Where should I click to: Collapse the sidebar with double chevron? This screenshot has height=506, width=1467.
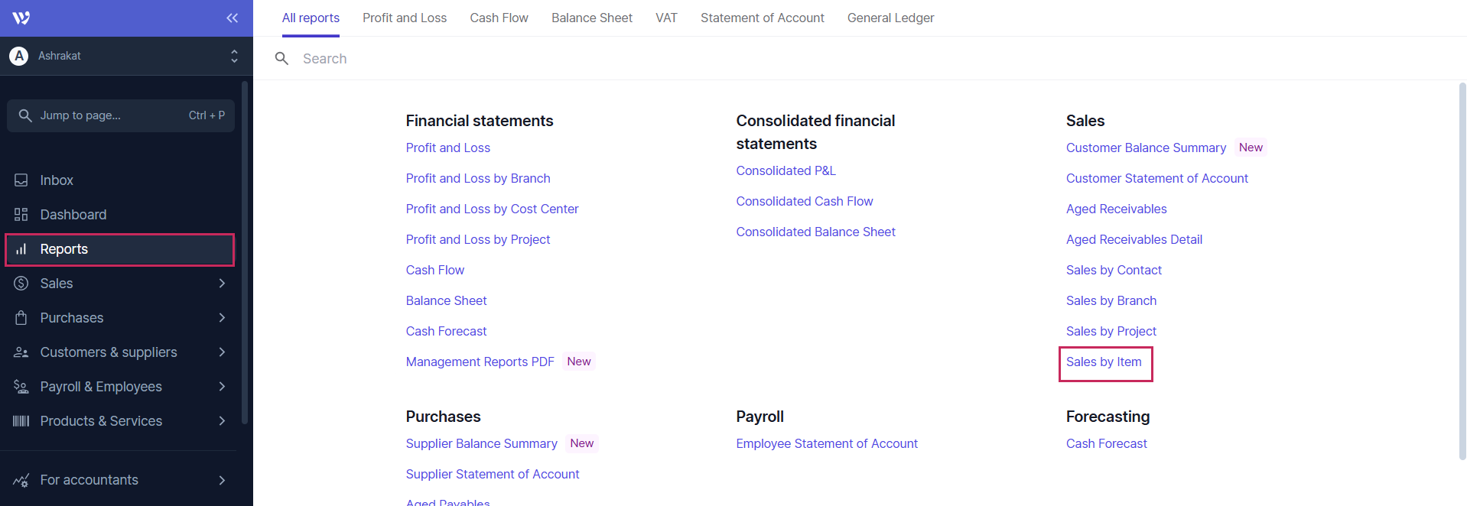232,18
